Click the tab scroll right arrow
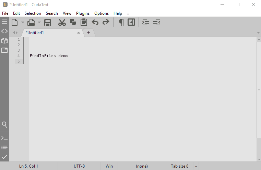This screenshot has width=261, height=170. tap(16, 33)
